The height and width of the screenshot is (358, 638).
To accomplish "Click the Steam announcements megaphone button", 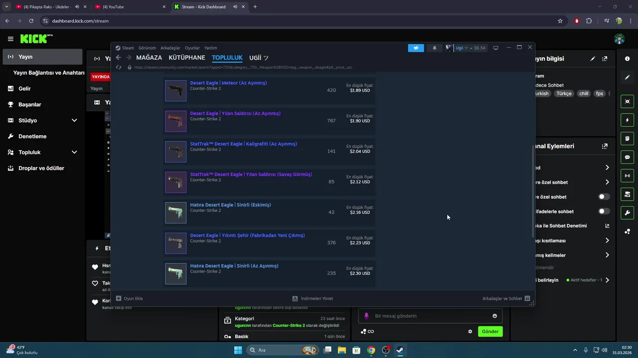I will coord(416,48).
